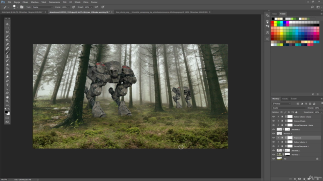Toggle airbrush mode in options bar
323x181 pixels.
click(x=96, y=7)
